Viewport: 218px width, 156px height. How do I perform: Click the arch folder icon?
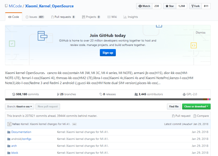[x=9, y=146]
